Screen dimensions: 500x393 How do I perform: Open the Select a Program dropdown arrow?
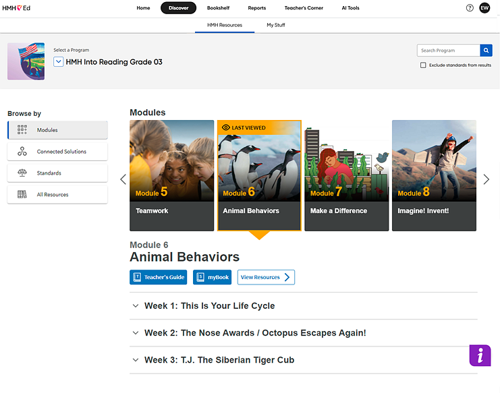(58, 61)
